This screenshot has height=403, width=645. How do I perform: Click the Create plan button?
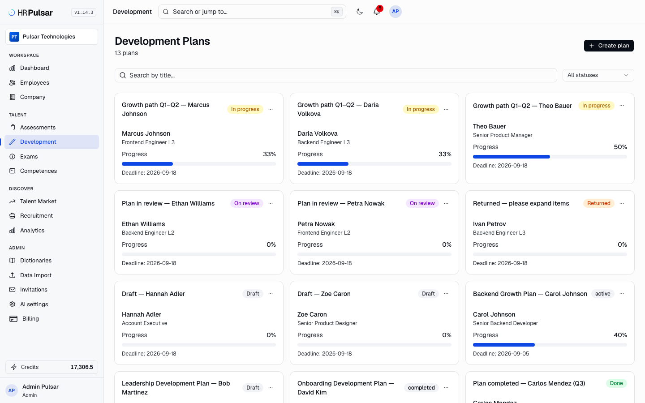[x=609, y=46]
